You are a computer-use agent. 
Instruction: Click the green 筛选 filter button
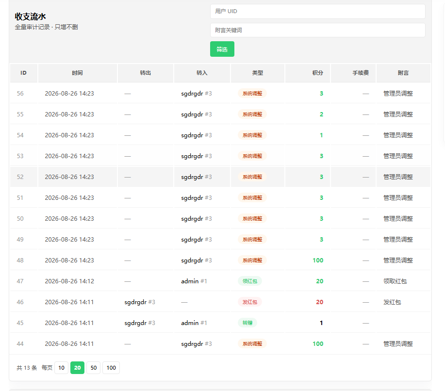point(222,49)
